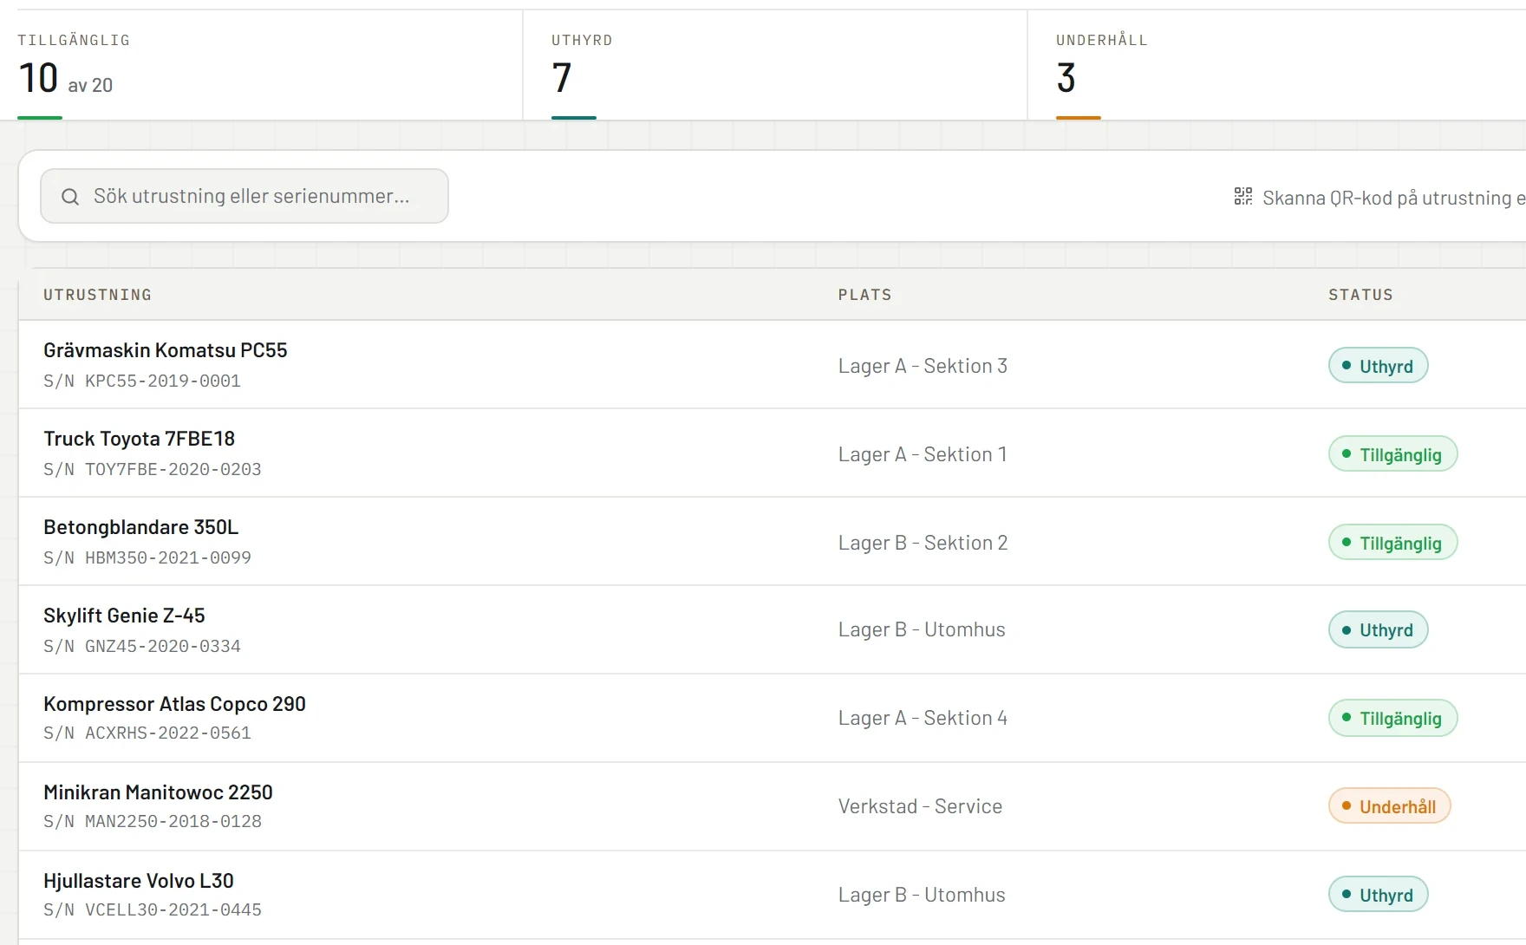Image resolution: width=1526 pixels, height=945 pixels.
Task: Click Lager B - Utomhus for Skylift Genie
Action: coord(922,629)
